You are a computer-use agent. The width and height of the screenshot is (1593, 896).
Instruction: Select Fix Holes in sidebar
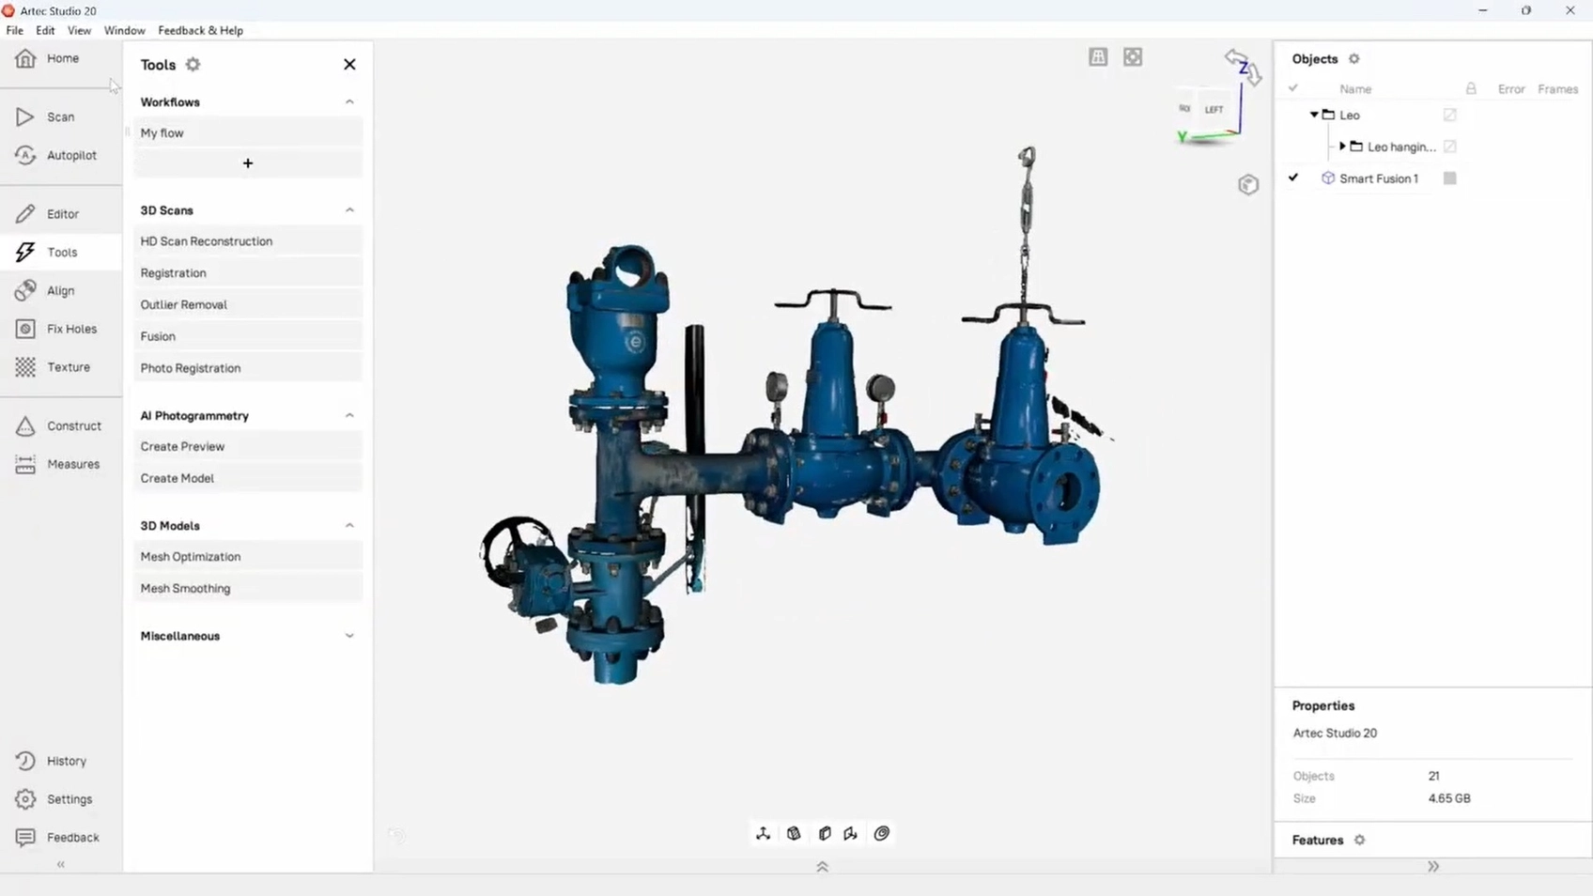[70, 330]
